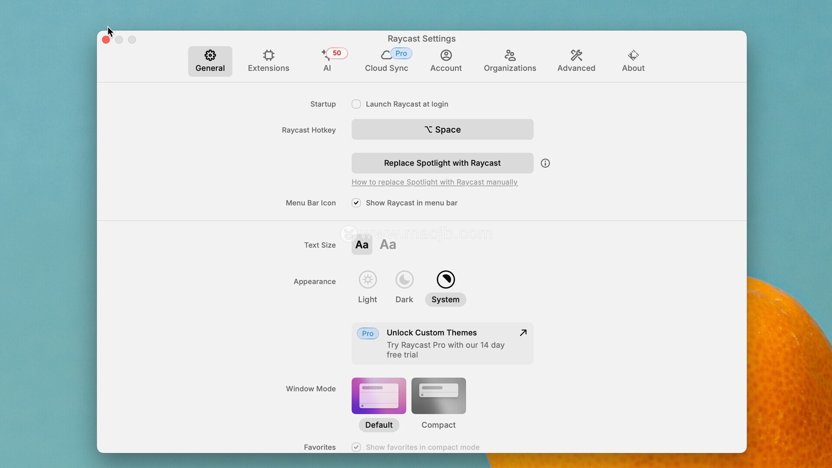This screenshot has width=832, height=468.
Task: Click the Unlock Custom Themes title
Action: pyautogui.click(x=432, y=332)
